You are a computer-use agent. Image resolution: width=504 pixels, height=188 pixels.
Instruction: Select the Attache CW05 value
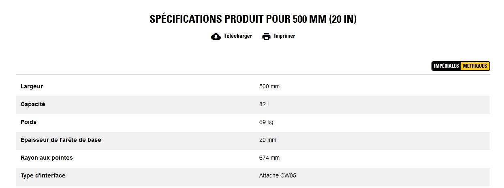[280, 175]
